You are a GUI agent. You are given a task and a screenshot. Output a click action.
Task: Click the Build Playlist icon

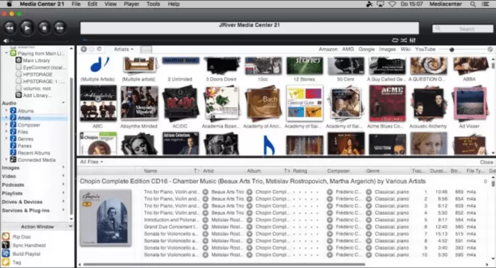point(7,253)
